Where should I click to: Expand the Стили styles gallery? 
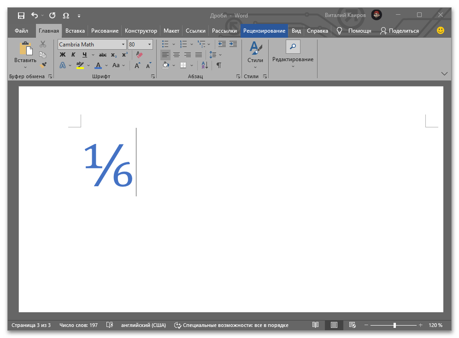tap(255, 54)
